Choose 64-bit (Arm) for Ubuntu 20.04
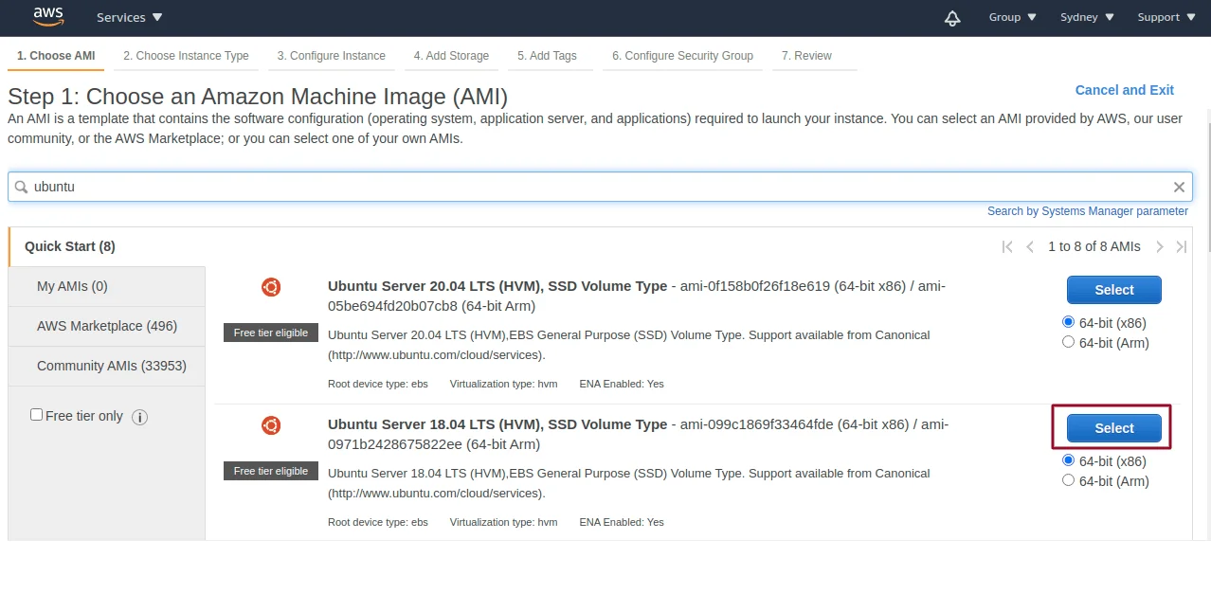The height and width of the screenshot is (594, 1211). (x=1069, y=342)
